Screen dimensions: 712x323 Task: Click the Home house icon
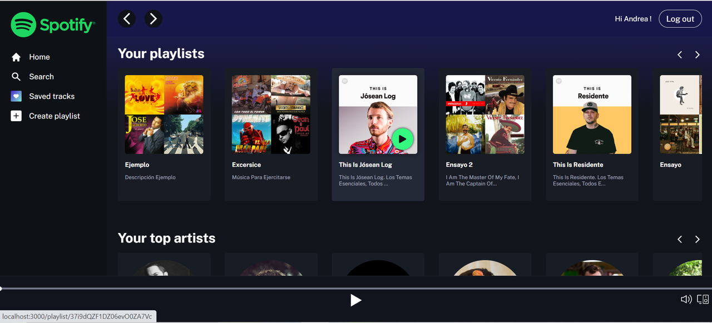point(16,57)
